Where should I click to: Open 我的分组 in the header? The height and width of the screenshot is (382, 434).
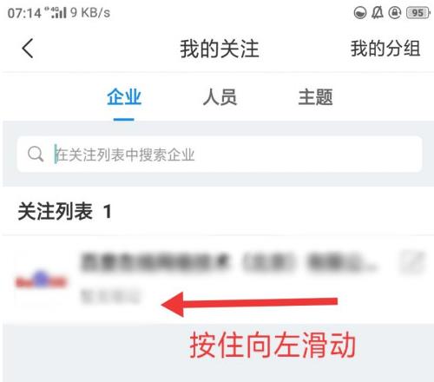(x=385, y=49)
